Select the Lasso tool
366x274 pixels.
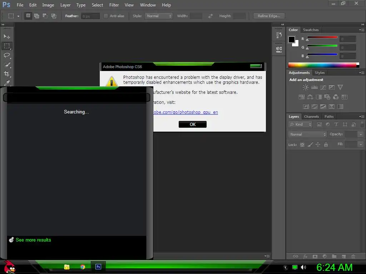click(7, 55)
